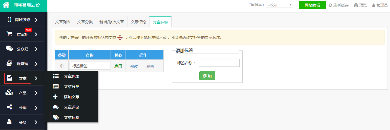Screen dimensions: 390x130
Task: Click the shopping cart icon for 店掌柜
Action: (10, 34)
